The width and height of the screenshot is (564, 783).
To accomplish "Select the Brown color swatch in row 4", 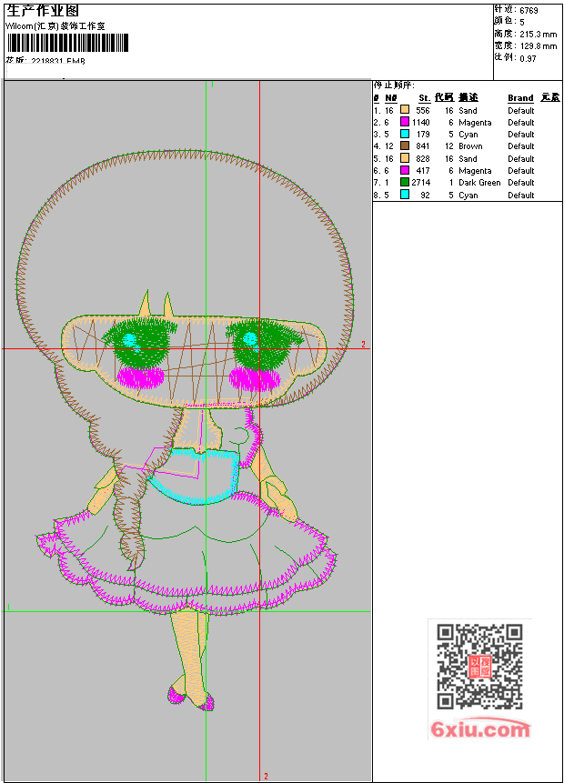I will [405, 146].
